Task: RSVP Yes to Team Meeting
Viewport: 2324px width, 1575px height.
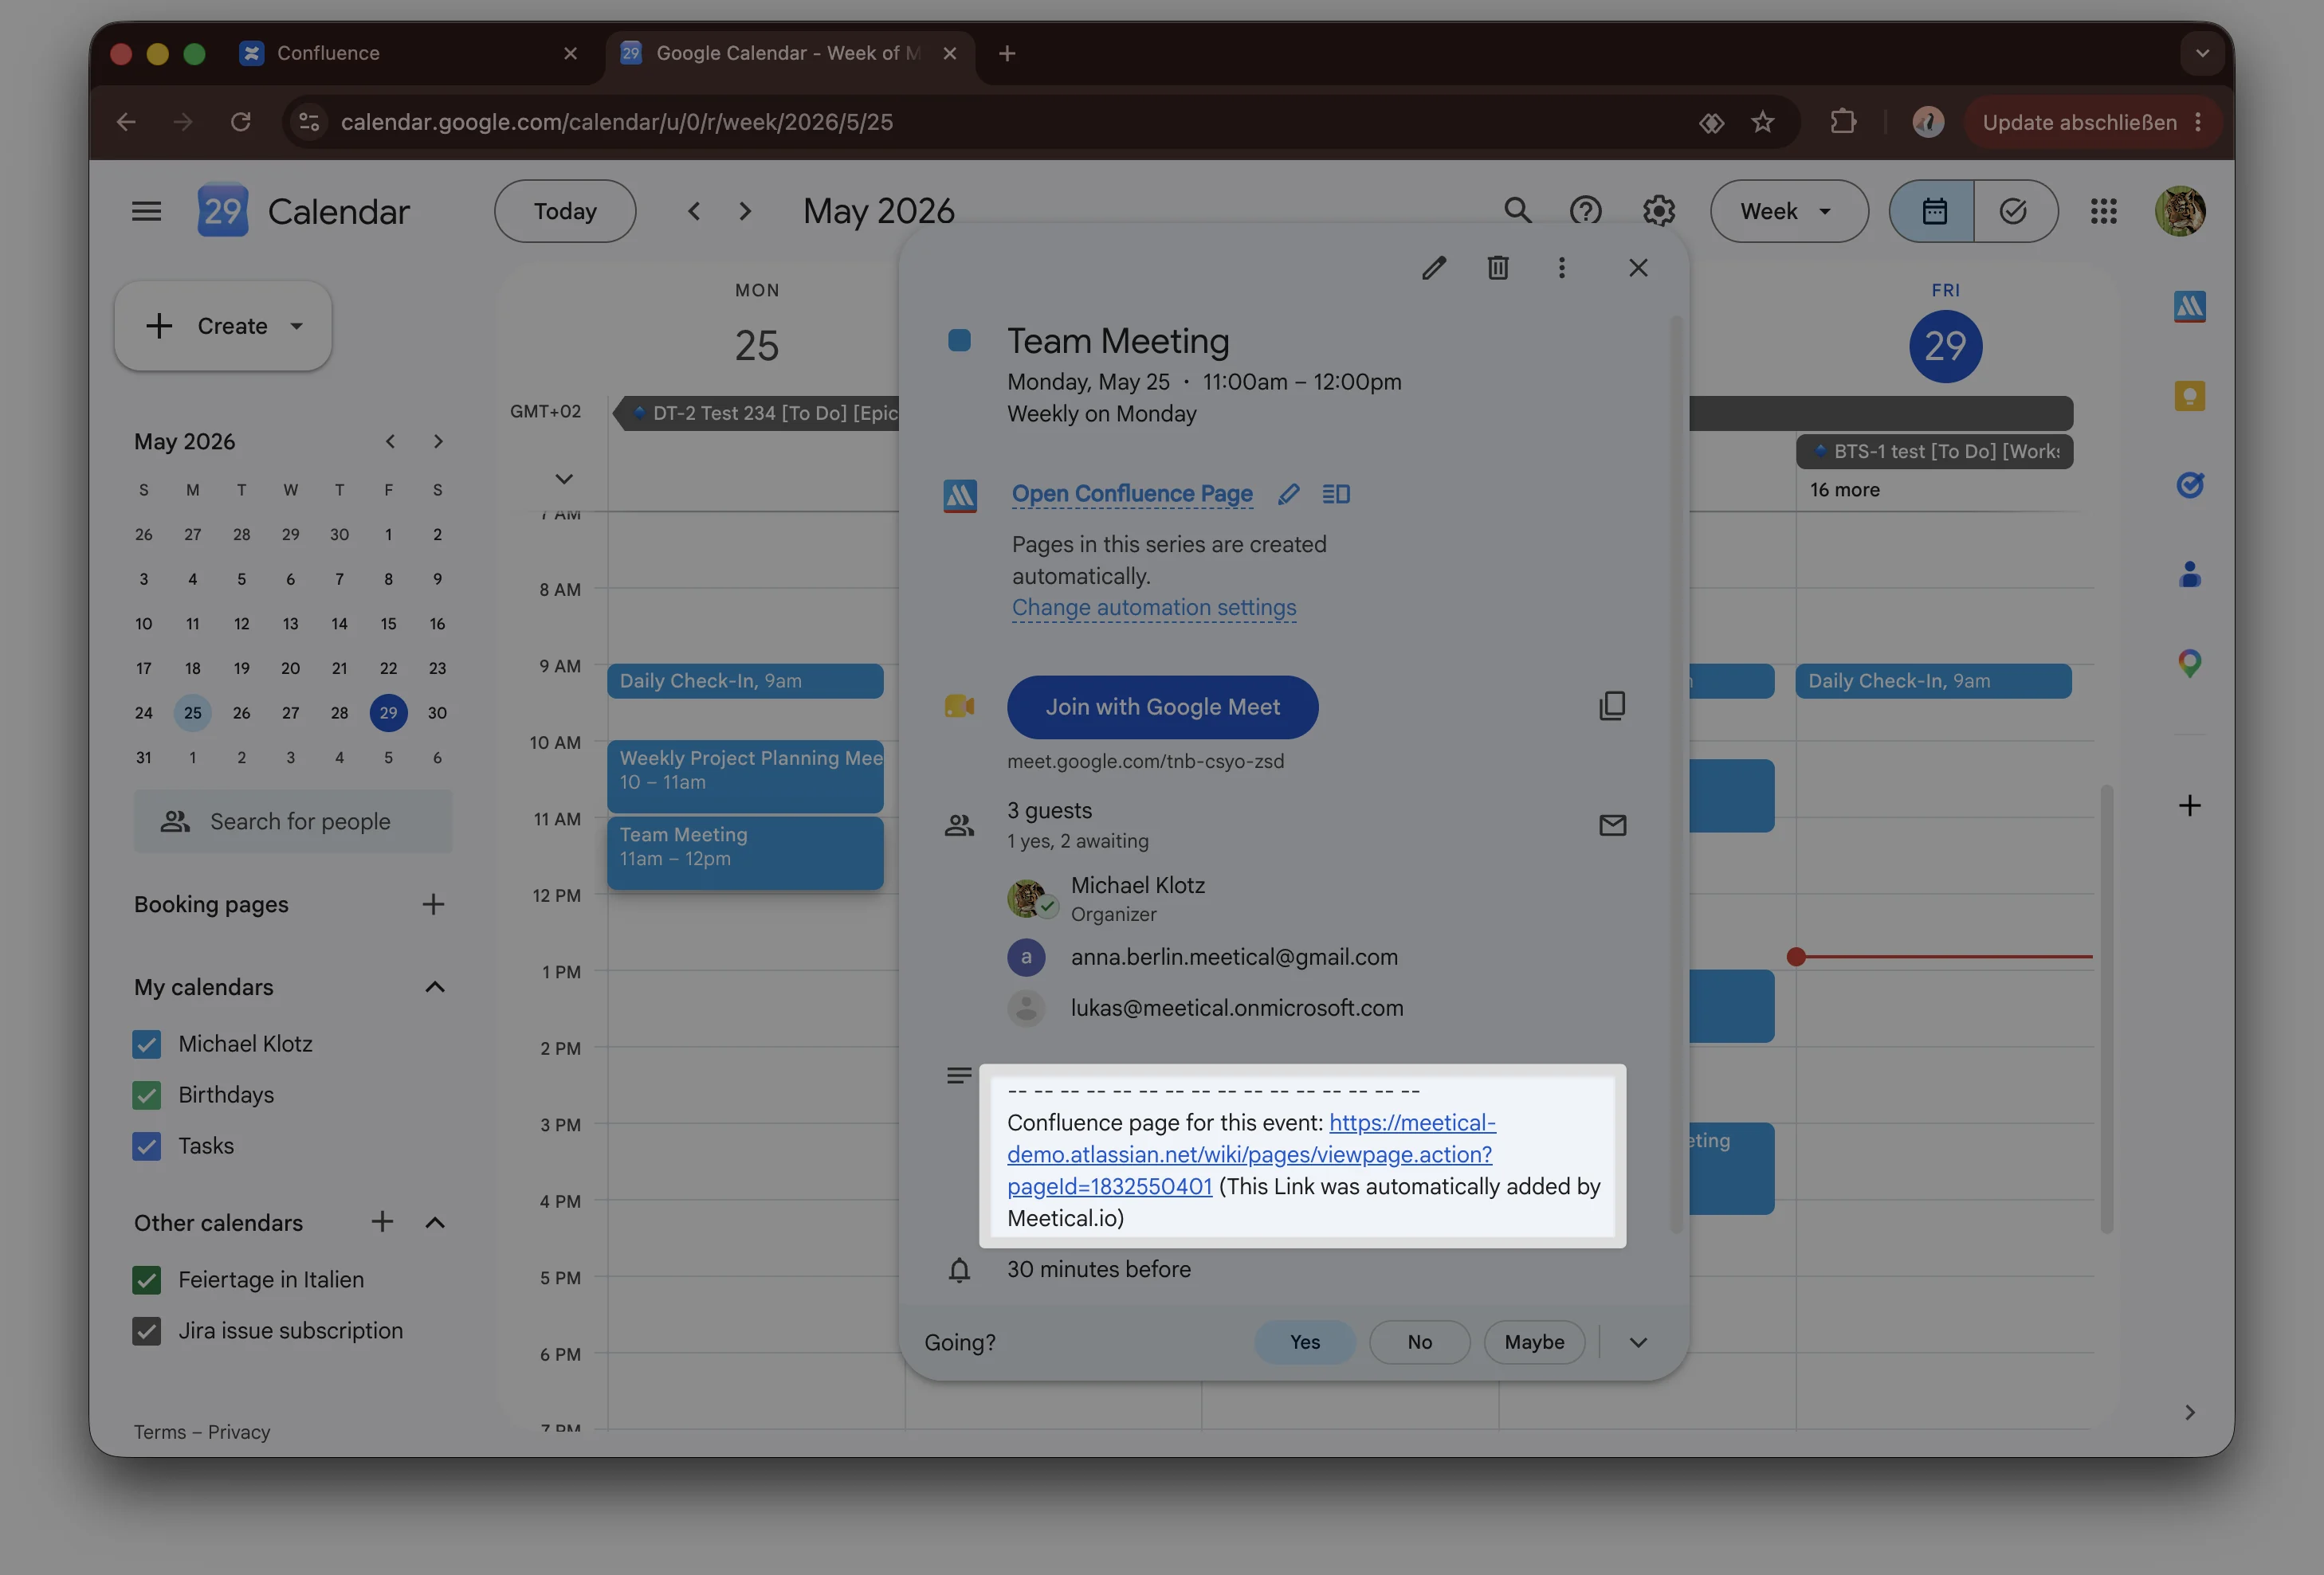Action: tap(1305, 1342)
